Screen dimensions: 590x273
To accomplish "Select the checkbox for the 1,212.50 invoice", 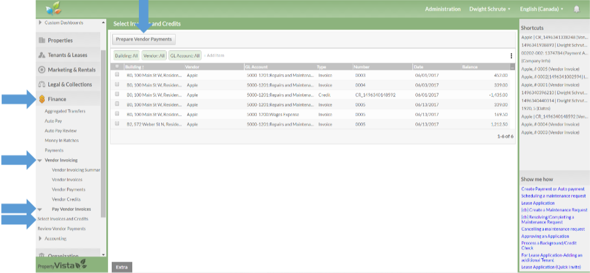I will pos(117,124).
